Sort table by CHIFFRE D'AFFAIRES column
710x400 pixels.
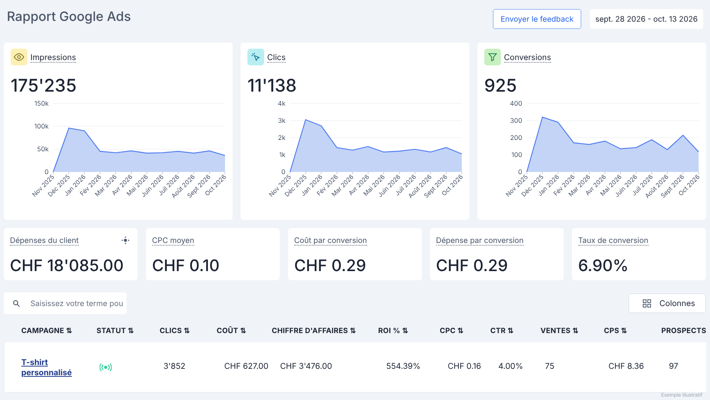click(x=314, y=330)
